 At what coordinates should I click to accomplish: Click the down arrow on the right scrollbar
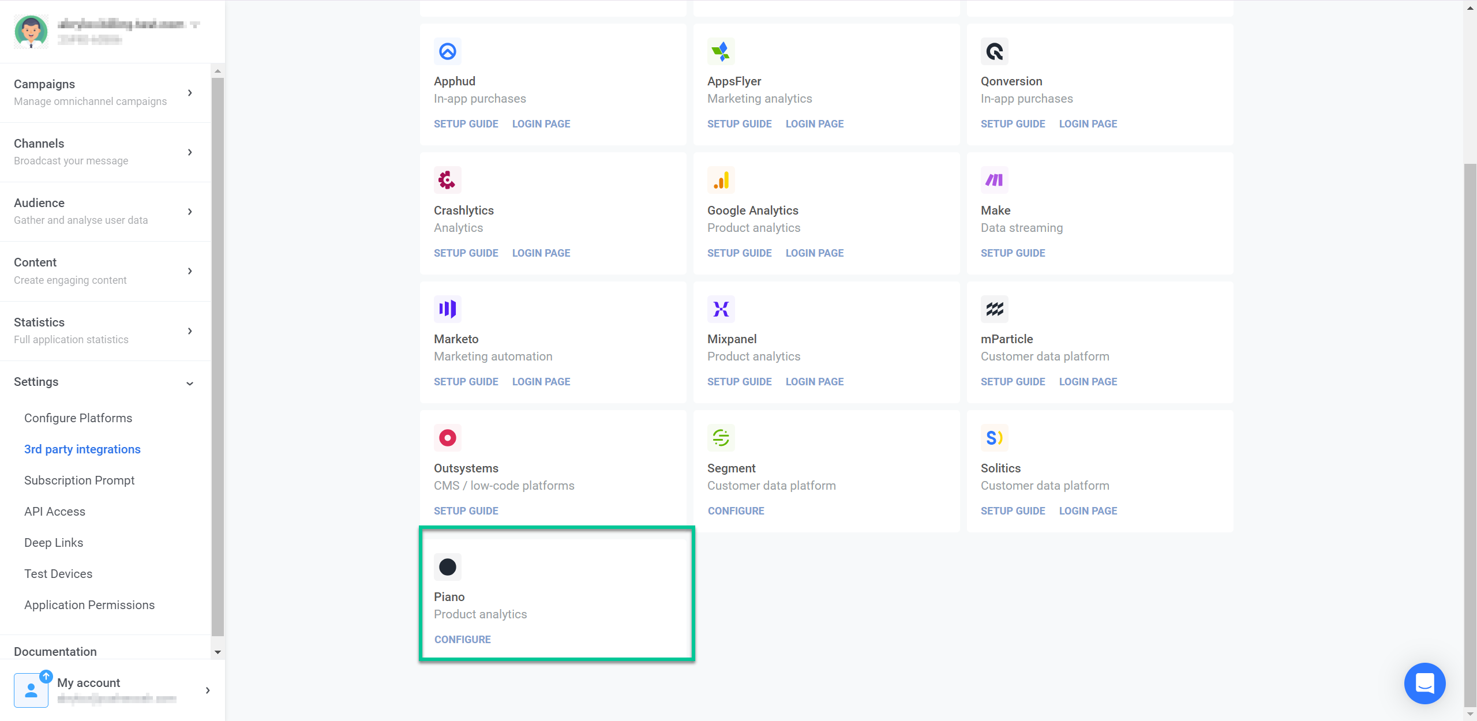(1471, 715)
